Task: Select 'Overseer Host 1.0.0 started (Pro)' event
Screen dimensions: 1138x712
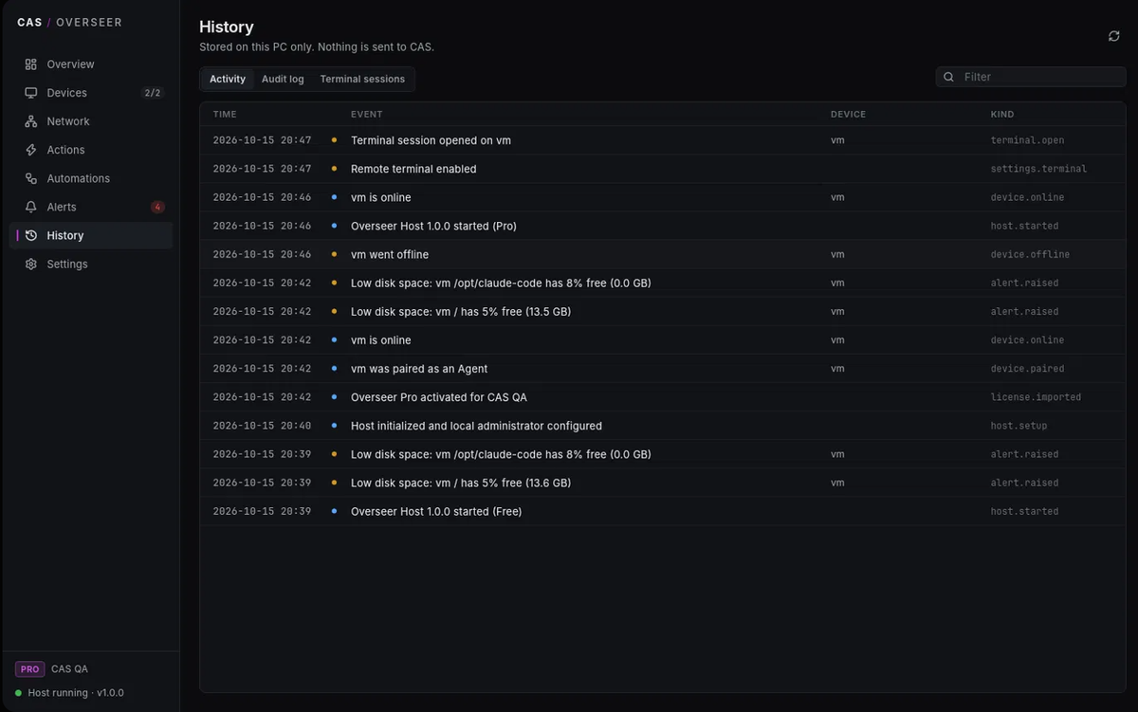Action: [433, 226]
